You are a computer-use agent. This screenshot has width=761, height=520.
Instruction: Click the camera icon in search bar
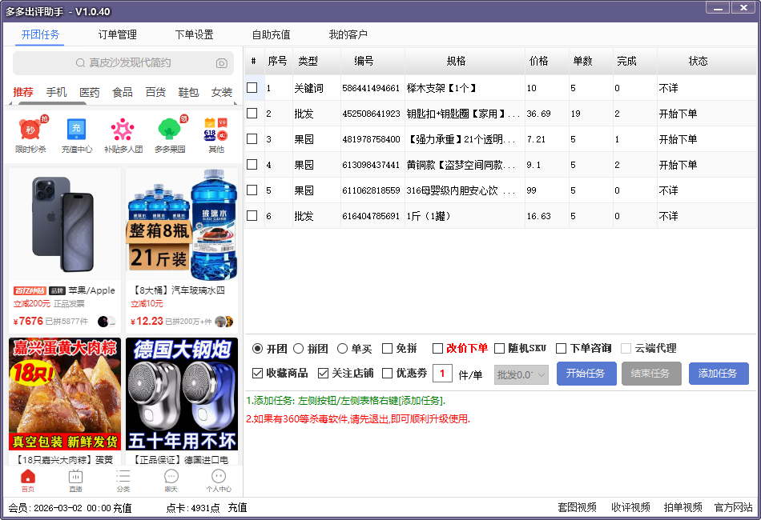click(221, 63)
